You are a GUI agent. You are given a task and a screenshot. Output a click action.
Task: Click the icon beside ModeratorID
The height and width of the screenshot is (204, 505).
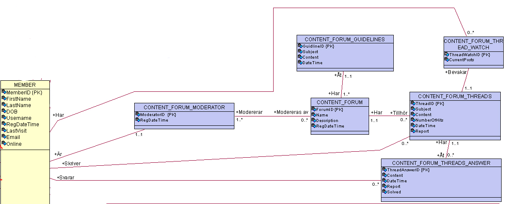(x=138, y=114)
